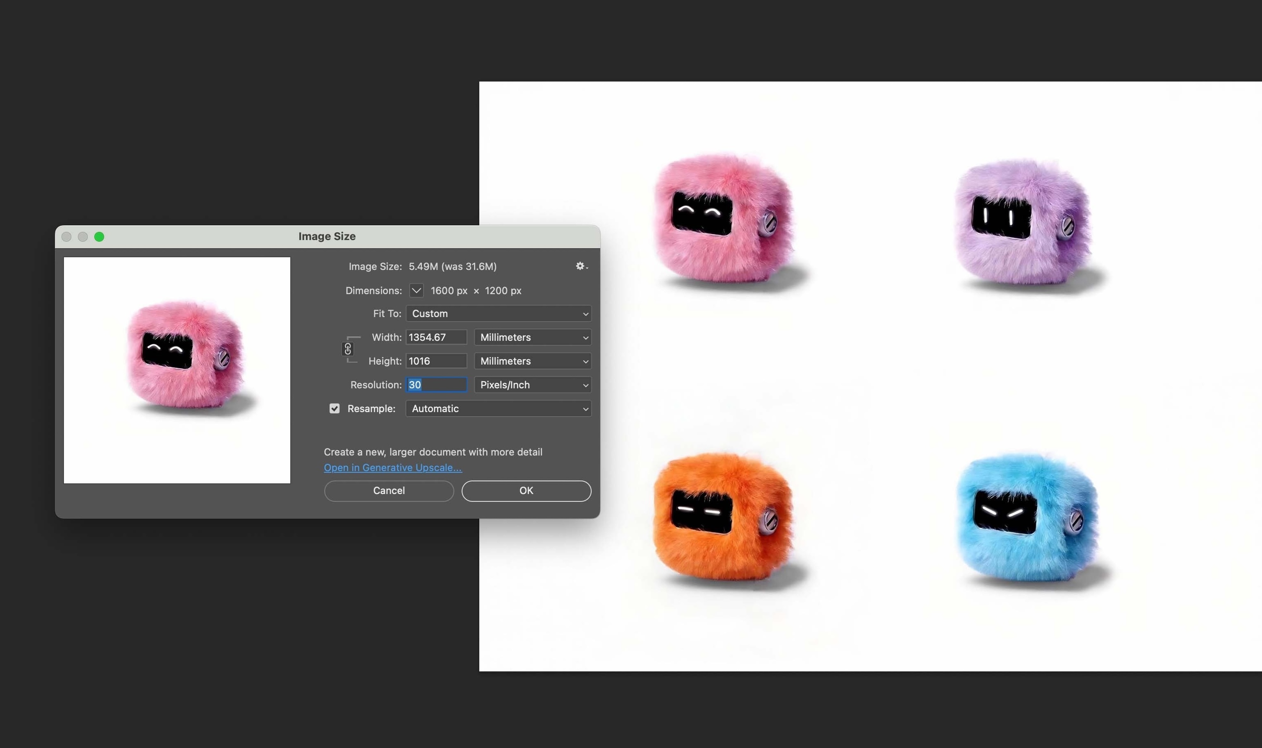The width and height of the screenshot is (1262, 748).
Task: Open the Fit To dropdown showing Custom
Action: pos(497,313)
